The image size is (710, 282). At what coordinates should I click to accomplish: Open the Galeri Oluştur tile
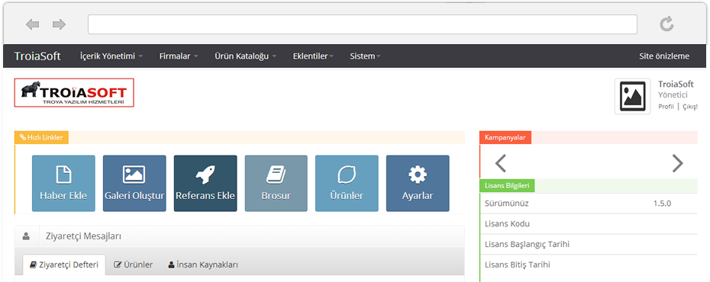coord(134,184)
